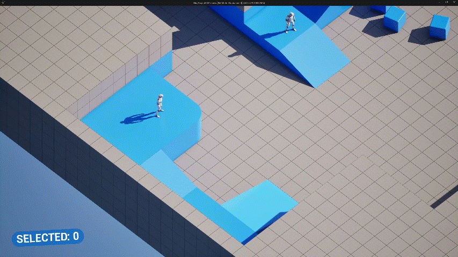Click the SELECTED: 0 counter badge
The image size is (458, 257).
click(48, 237)
